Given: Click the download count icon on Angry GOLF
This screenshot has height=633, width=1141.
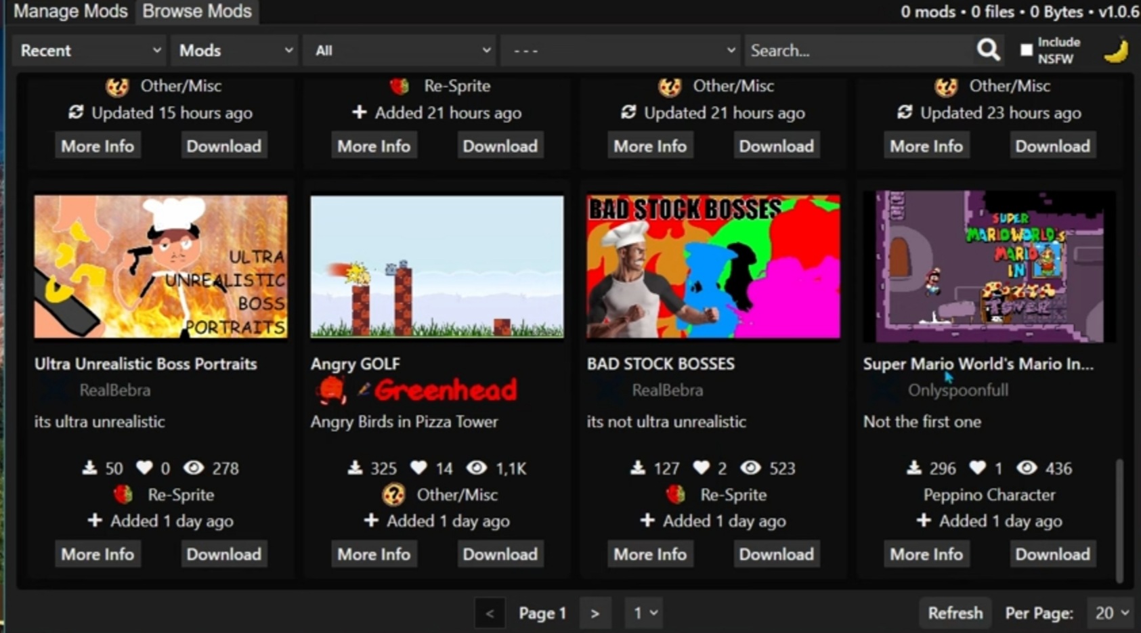Looking at the screenshot, I should (355, 468).
